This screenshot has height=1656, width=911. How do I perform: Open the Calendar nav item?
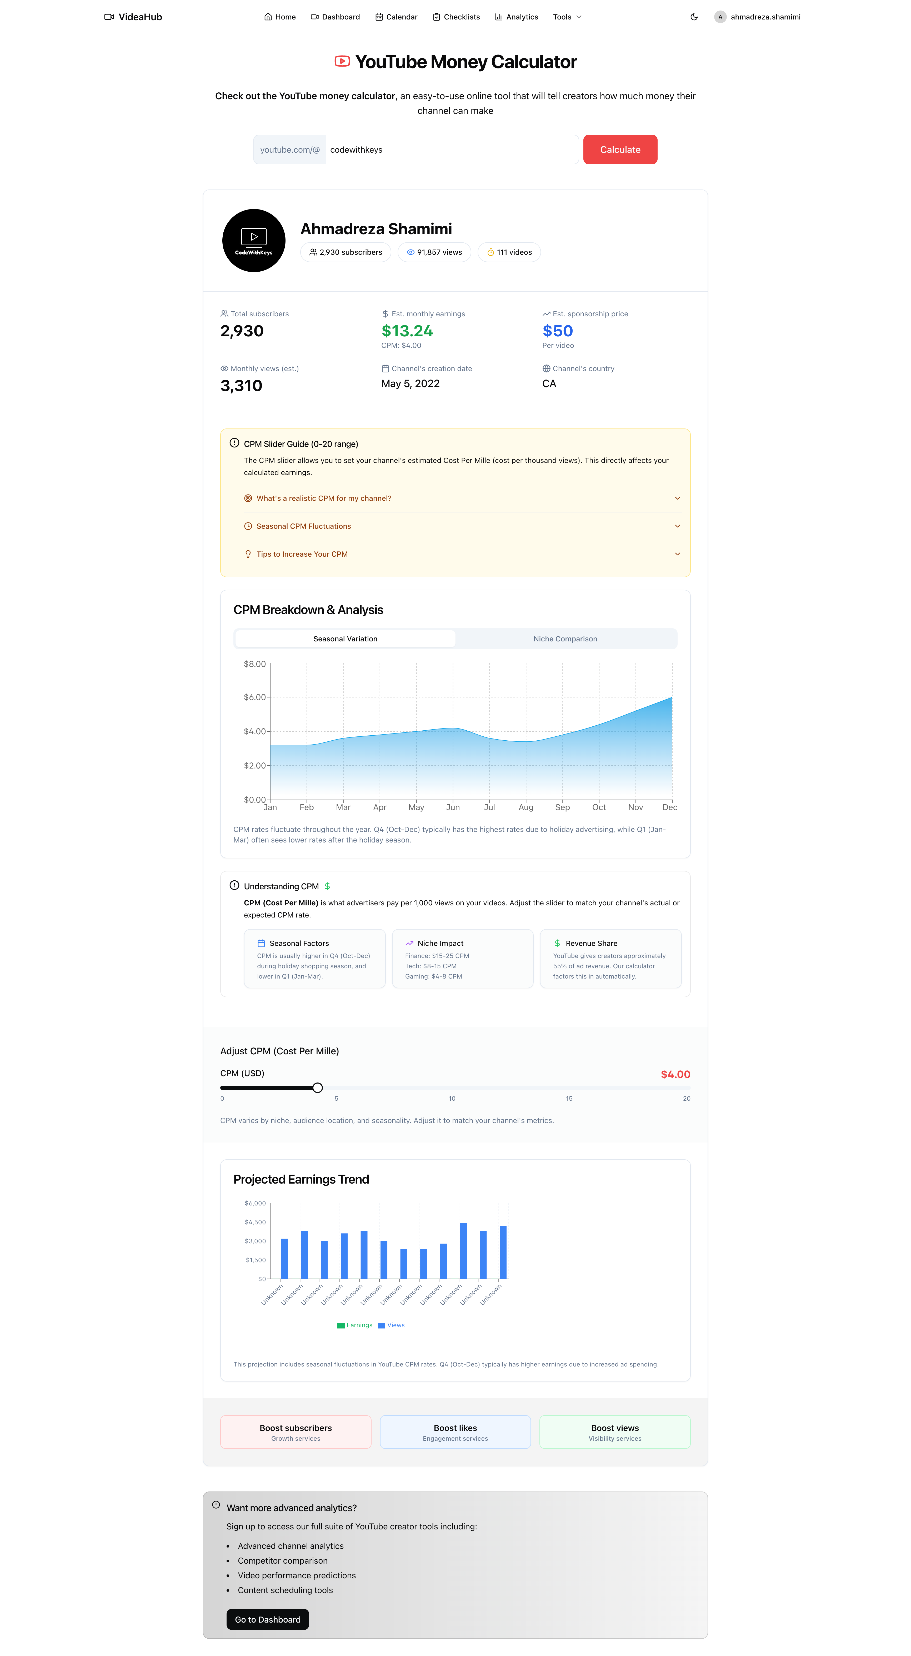point(396,17)
